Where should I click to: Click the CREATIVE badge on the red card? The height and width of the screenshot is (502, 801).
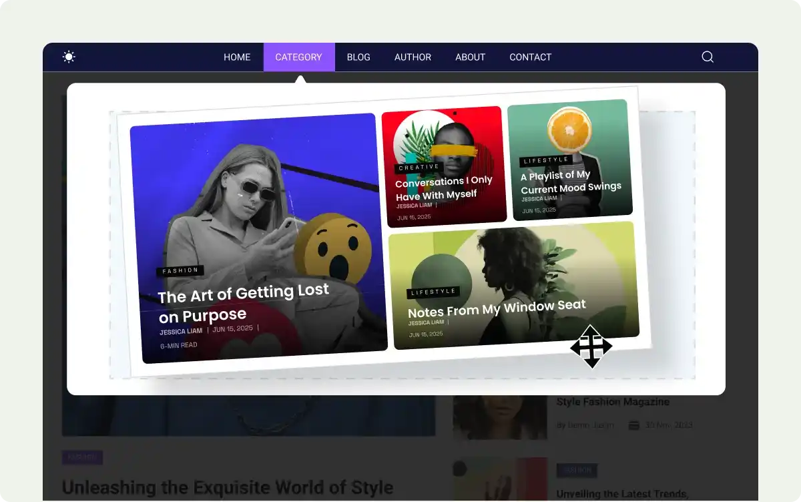tap(418, 168)
